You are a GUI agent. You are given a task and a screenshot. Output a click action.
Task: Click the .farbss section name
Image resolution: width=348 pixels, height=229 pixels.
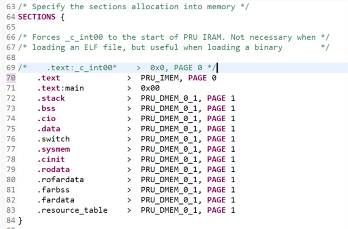click(x=53, y=190)
